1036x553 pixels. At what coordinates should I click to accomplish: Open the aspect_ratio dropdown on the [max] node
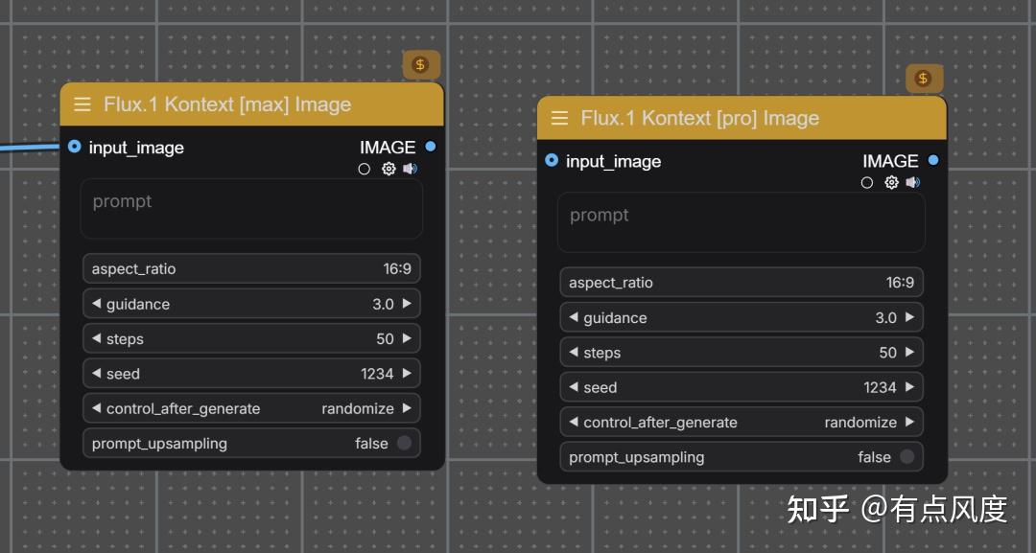(x=251, y=268)
